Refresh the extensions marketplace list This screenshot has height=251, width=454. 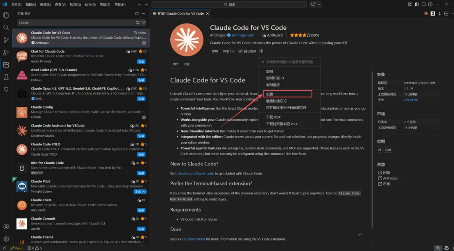click(x=137, y=13)
